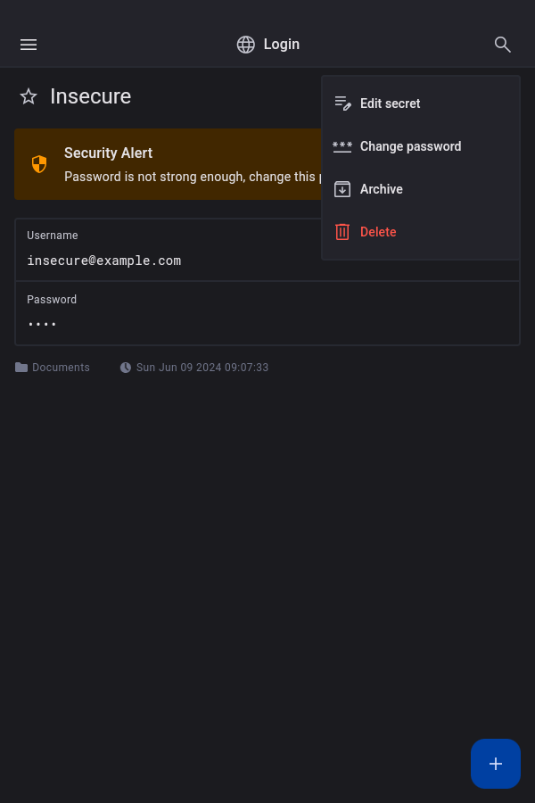Click the orange security shield icon
This screenshot has width=535, height=803.
[x=39, y=164]
